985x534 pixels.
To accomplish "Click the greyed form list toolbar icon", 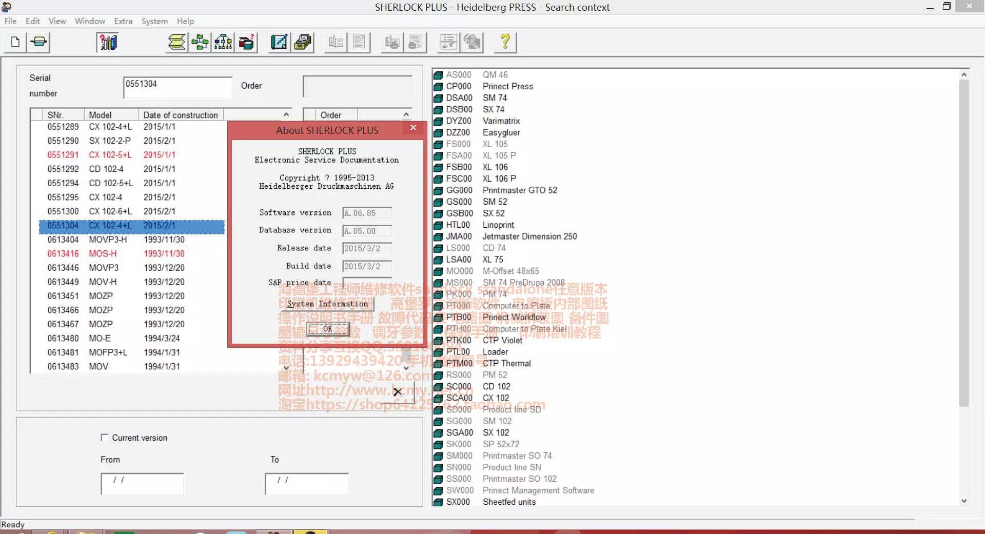I will click(449, 42).
